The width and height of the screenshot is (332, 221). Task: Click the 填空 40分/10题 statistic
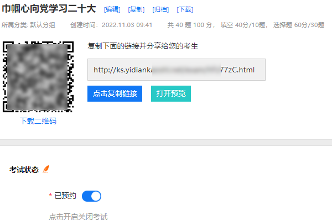click(x=243, y=25)
